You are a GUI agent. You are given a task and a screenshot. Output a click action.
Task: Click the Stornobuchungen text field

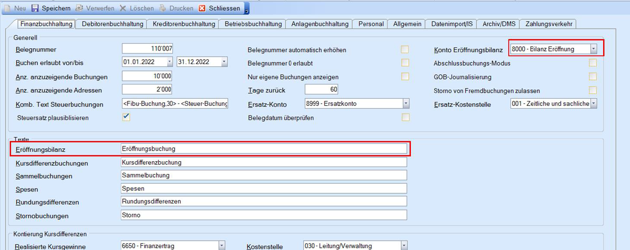(264, 215)
